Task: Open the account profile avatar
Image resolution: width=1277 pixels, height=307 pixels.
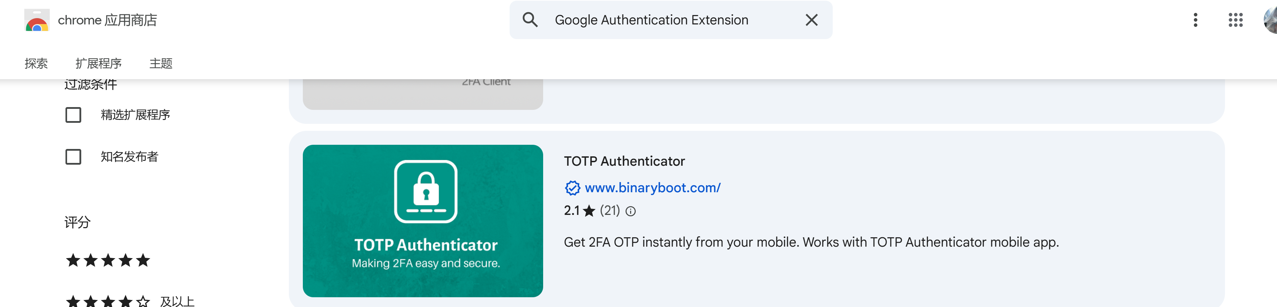Action: [x=1271, y=20]
